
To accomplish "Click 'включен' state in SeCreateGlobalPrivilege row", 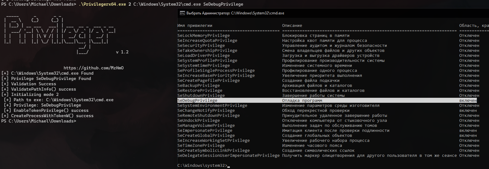I will (468, 136).
